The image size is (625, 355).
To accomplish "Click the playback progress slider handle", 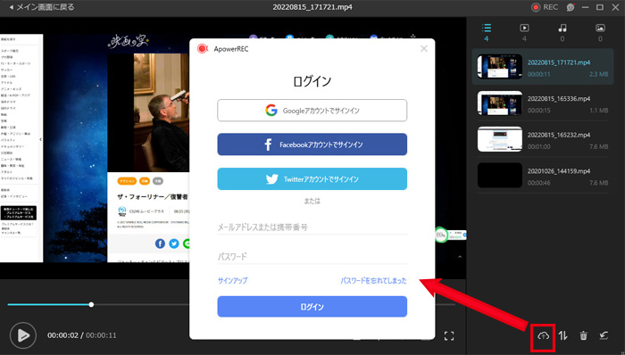I will [x=91, y=304].
